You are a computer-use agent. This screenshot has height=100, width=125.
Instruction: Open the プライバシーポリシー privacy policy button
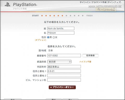tap(62, 87)
